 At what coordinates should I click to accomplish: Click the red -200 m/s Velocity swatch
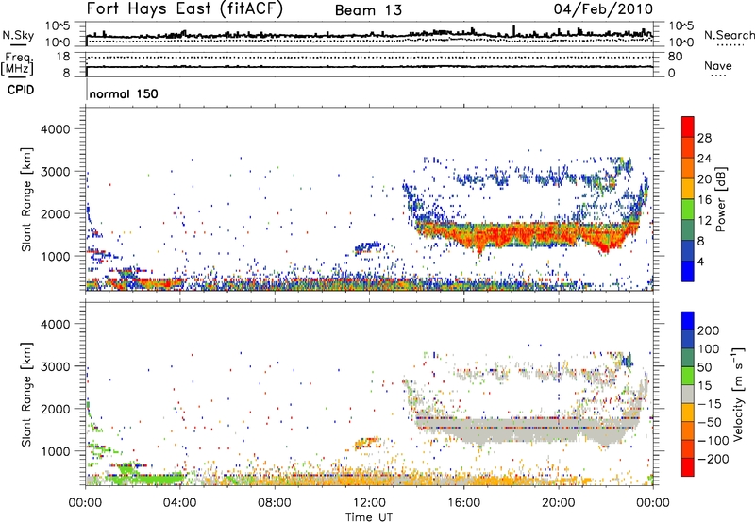pyautogui.click(x=688, y=467)
